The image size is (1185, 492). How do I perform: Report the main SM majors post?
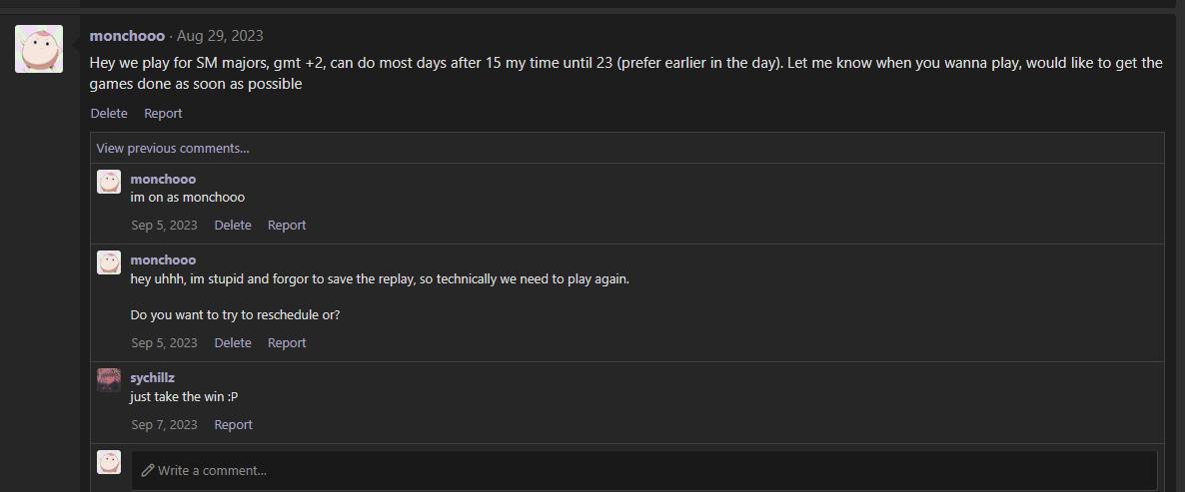pos(163,114)
